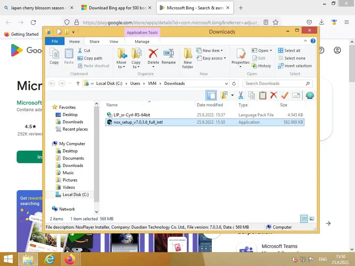Click History in the Open group

261,66
